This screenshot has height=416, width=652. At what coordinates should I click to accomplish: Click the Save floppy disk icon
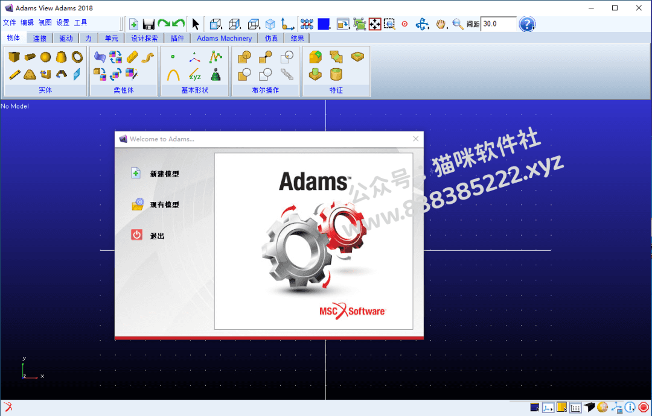coord(149,24)
